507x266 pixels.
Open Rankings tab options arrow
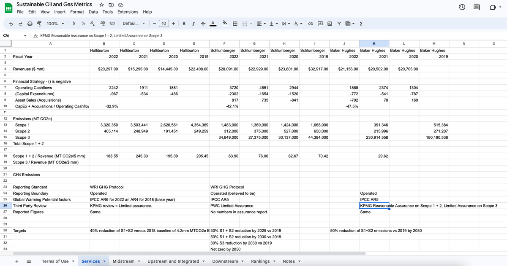[x=273, y=261]
